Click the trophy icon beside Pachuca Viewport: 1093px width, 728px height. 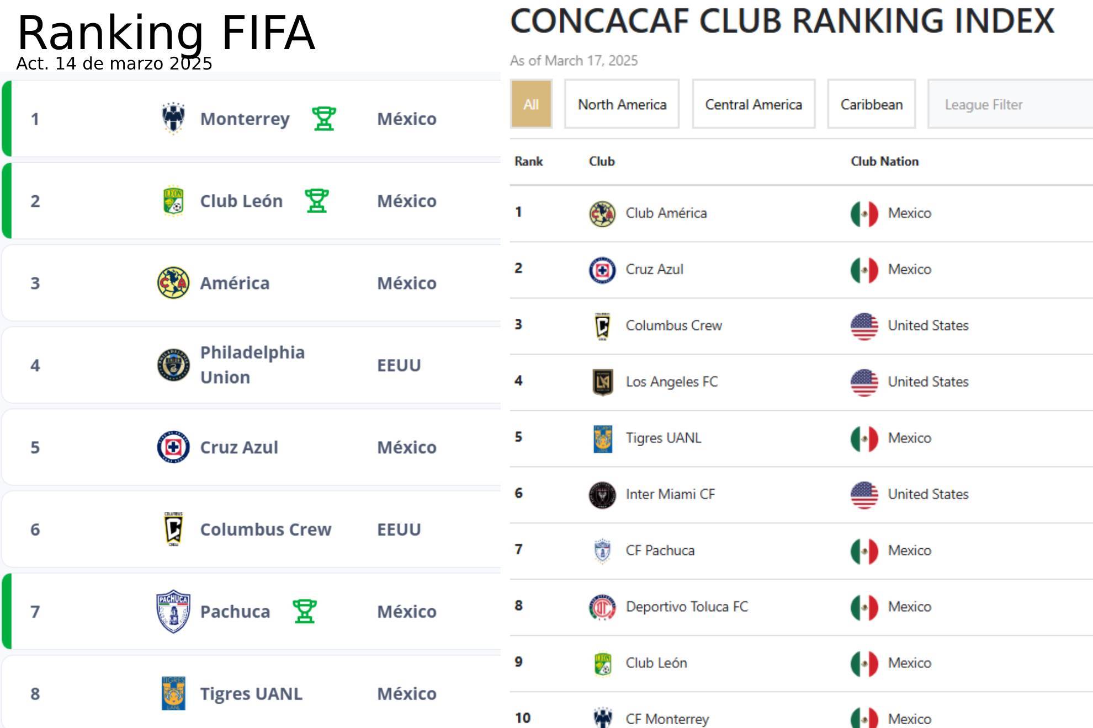click(x=305, y=612)
